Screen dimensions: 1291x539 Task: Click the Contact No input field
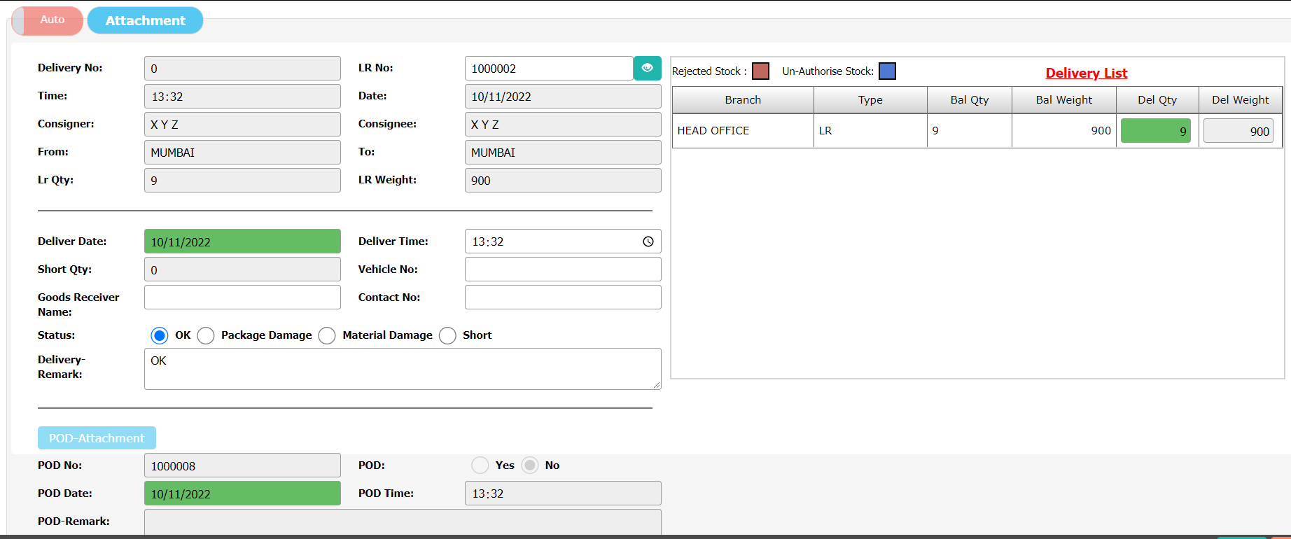562,297
